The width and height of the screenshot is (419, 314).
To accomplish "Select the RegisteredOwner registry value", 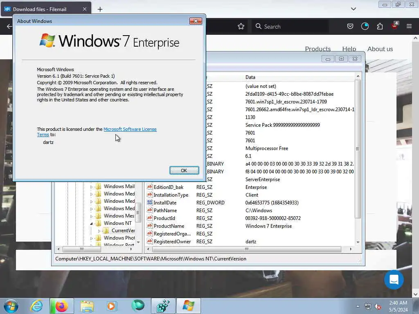I will click(172, 241).
